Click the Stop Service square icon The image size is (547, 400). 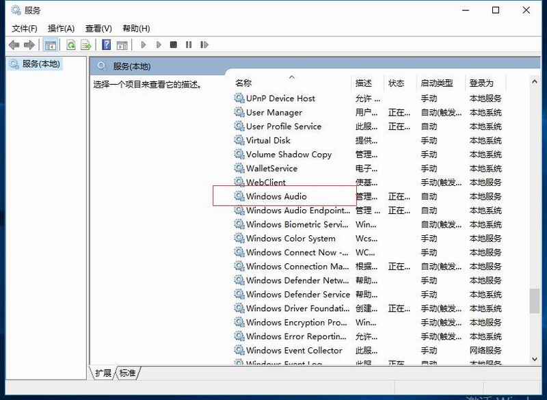[174, 44]
